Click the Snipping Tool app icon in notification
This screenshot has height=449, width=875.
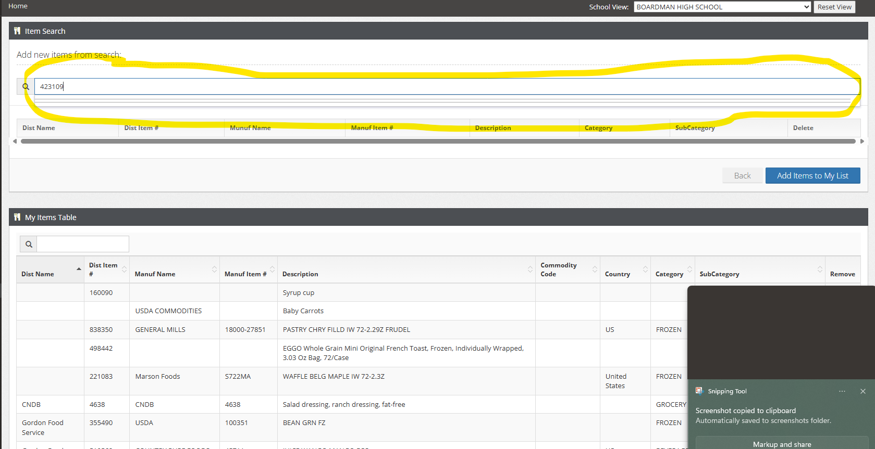pos(699,391)
